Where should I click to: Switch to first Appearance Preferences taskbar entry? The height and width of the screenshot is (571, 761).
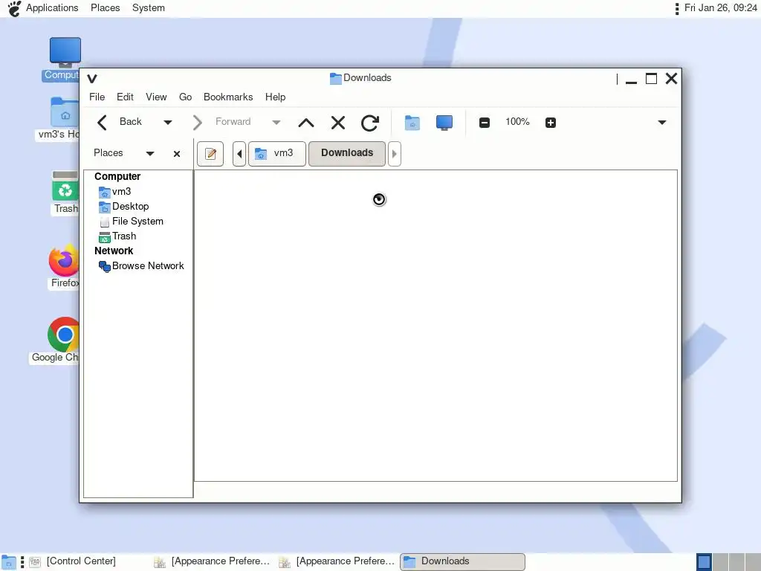[212, 562]
